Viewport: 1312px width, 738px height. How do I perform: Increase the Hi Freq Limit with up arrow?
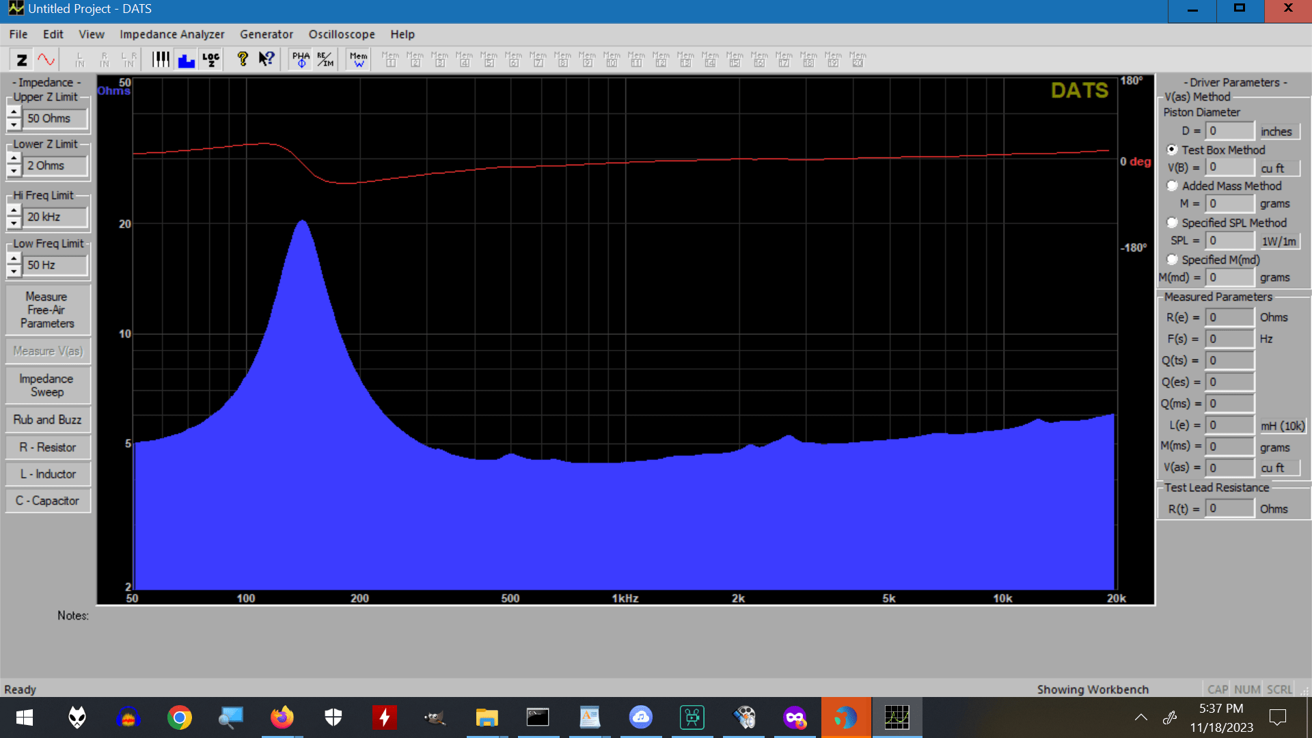point(14,210)
